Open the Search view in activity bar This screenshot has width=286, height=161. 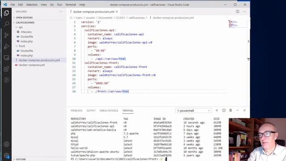tap(6, 24)
